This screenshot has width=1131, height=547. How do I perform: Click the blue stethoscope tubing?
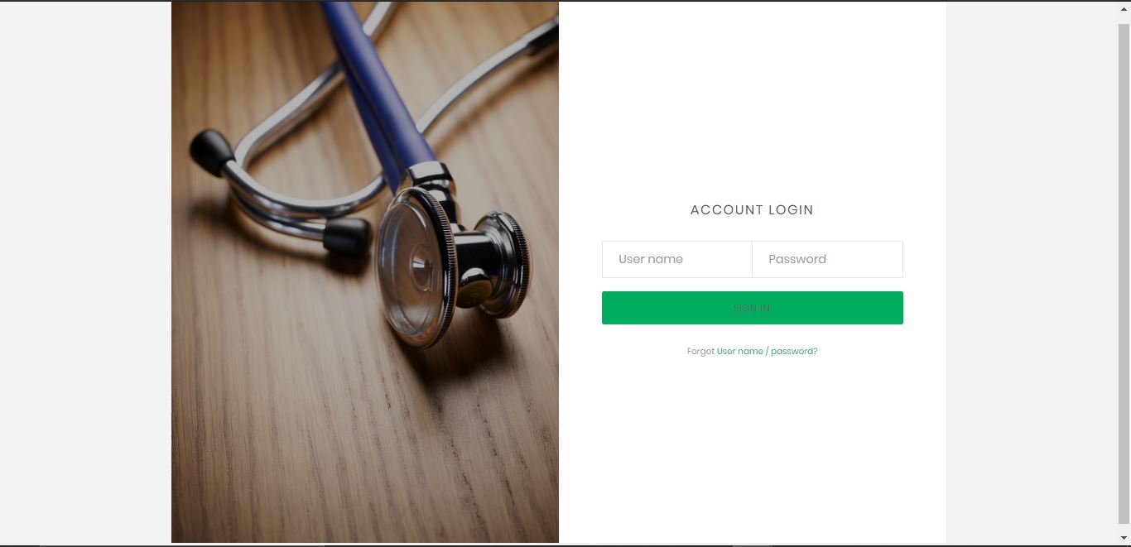click(379, 83)
